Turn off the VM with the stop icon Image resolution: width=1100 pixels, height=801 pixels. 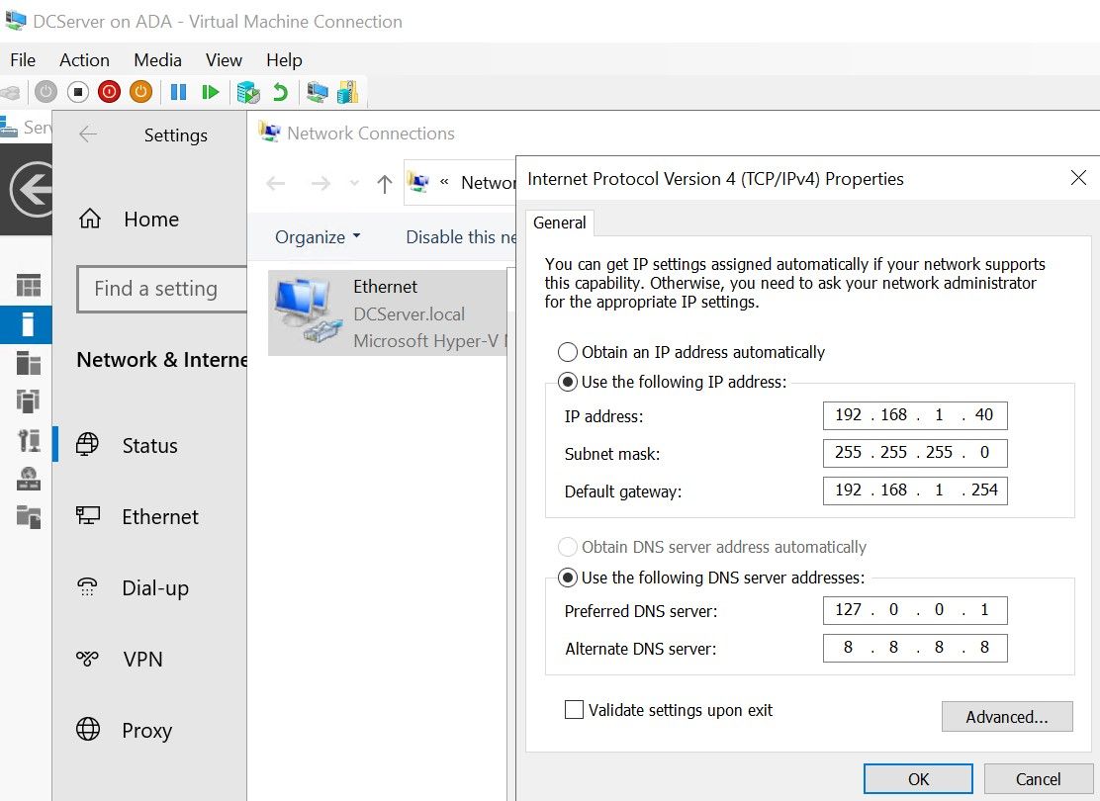click(x=77, y=91)
